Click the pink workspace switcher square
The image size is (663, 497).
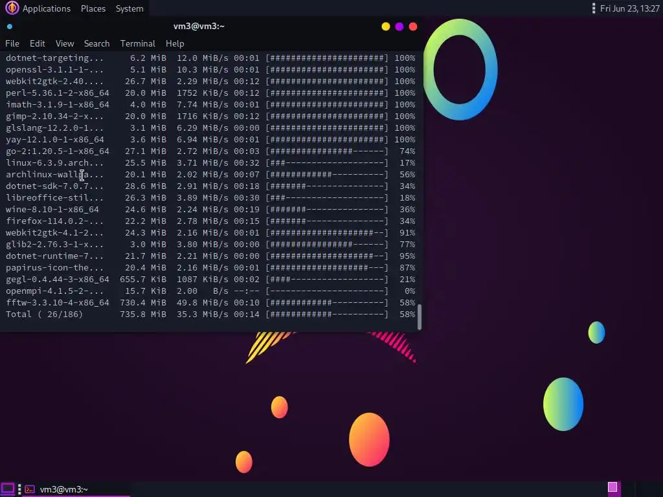[612, 487]
